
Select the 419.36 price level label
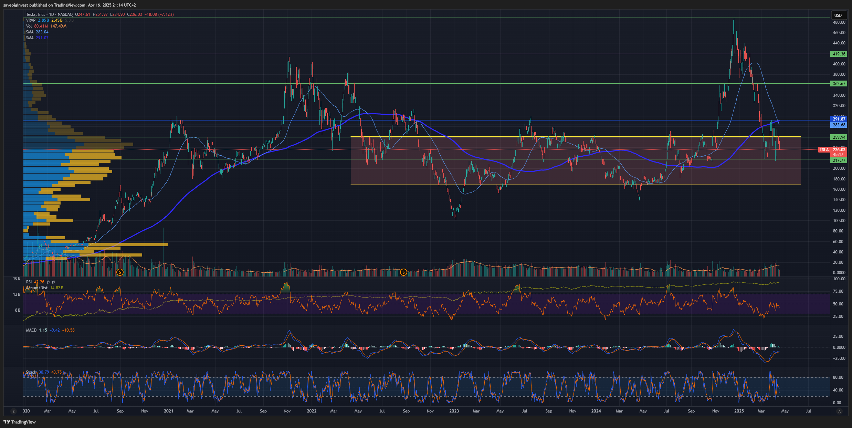pyautogui.click(x=839, y=54)
